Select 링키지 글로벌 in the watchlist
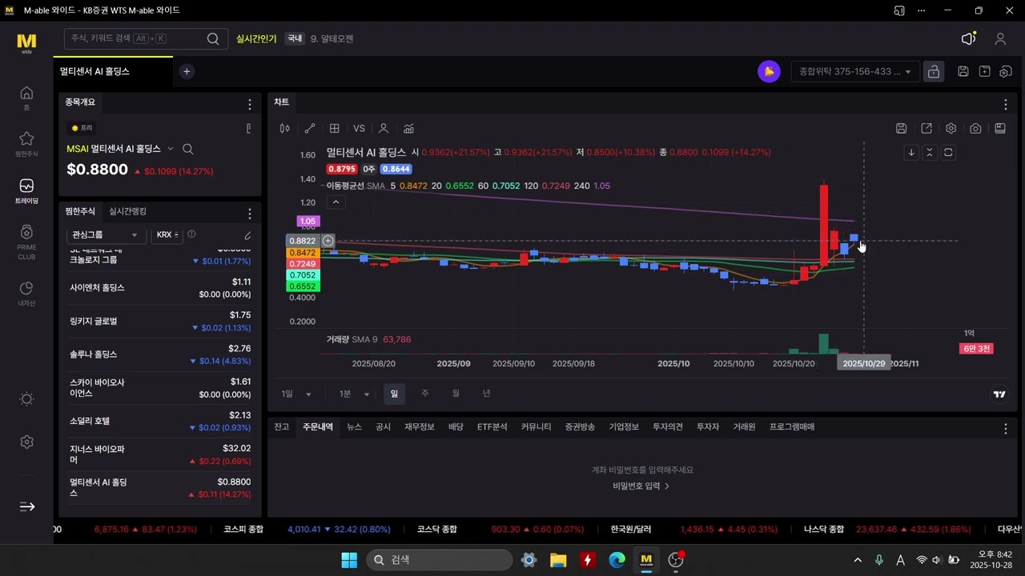The image size is (1025, 576). tap(160, 322)
